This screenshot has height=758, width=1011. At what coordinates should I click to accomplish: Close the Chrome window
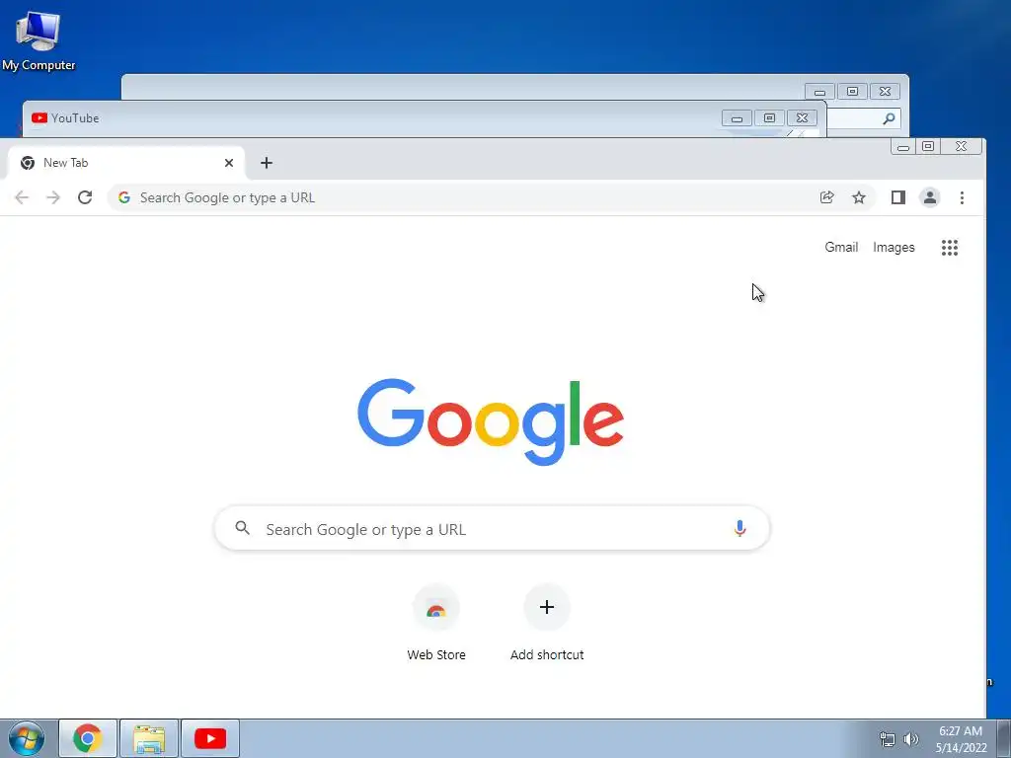pyautogui.click(x=961, y=146)
